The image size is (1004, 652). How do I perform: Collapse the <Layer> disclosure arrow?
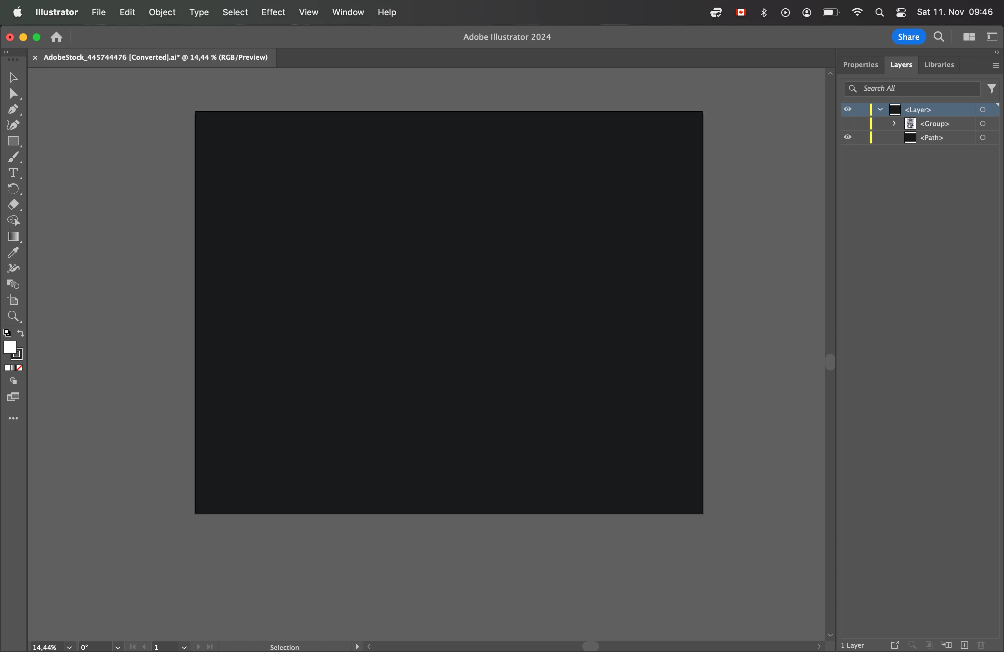(880, 110)
